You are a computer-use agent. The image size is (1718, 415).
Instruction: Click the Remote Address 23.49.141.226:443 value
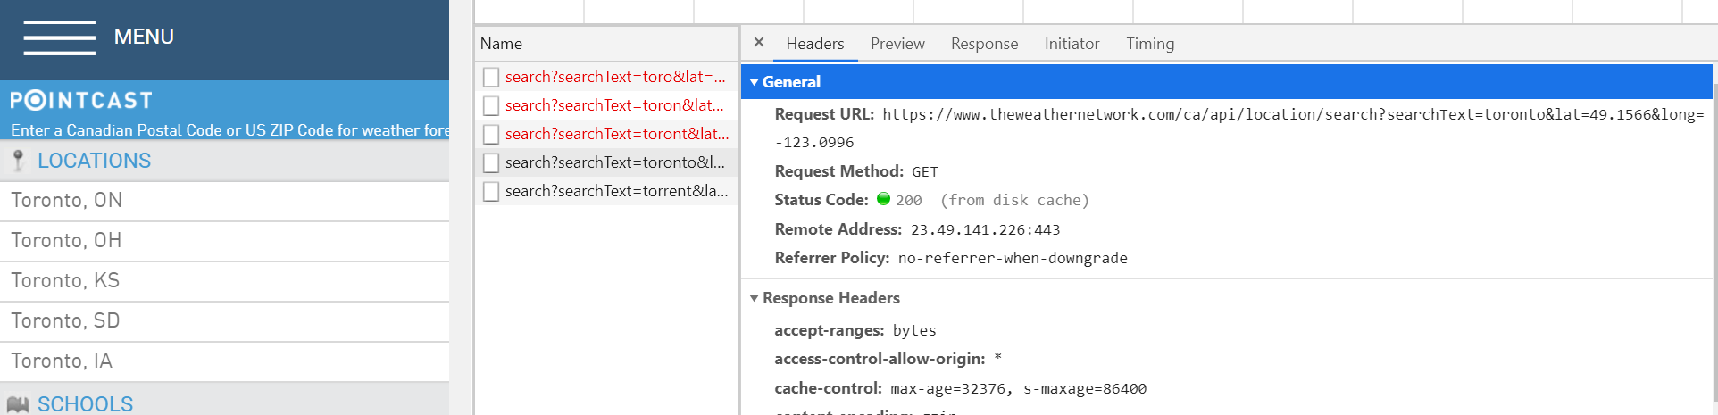[985, 230]
